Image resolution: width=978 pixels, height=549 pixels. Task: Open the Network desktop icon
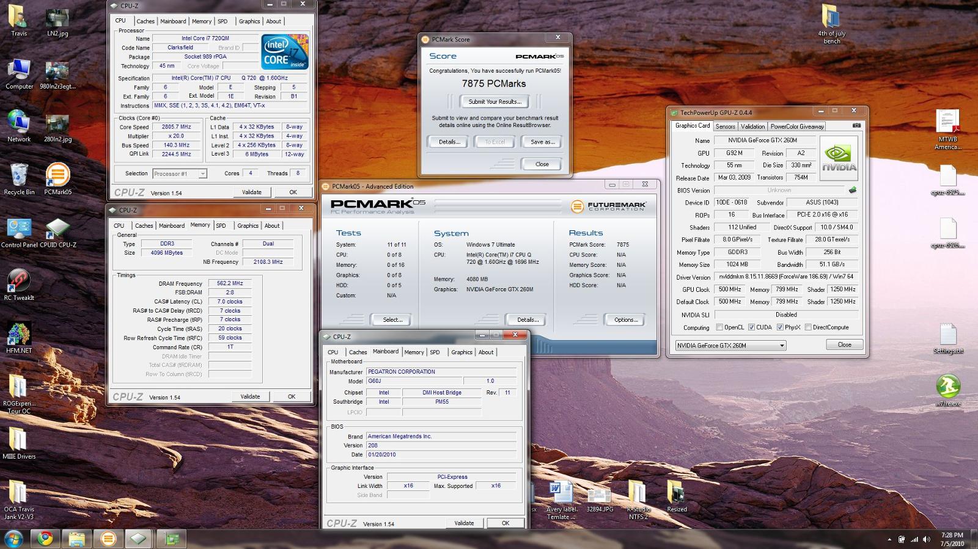[x=19, y=126]
